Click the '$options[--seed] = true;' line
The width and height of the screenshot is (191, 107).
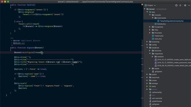tap(32, 76)
